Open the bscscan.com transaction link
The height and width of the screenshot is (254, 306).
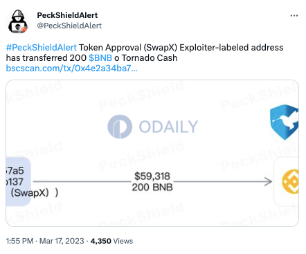coord(71,69)
